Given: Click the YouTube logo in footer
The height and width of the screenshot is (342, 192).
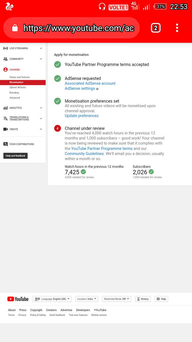Looking at the screenshot, I should [18, 299].
